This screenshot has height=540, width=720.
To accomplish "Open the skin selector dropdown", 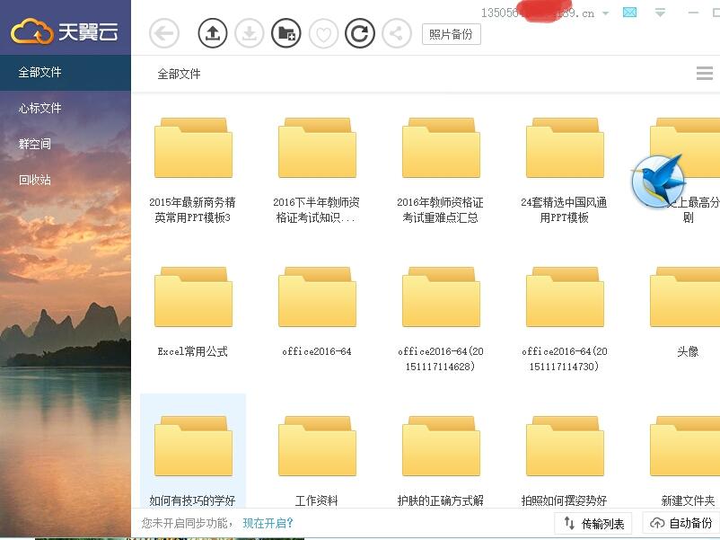I will [661, 13].
